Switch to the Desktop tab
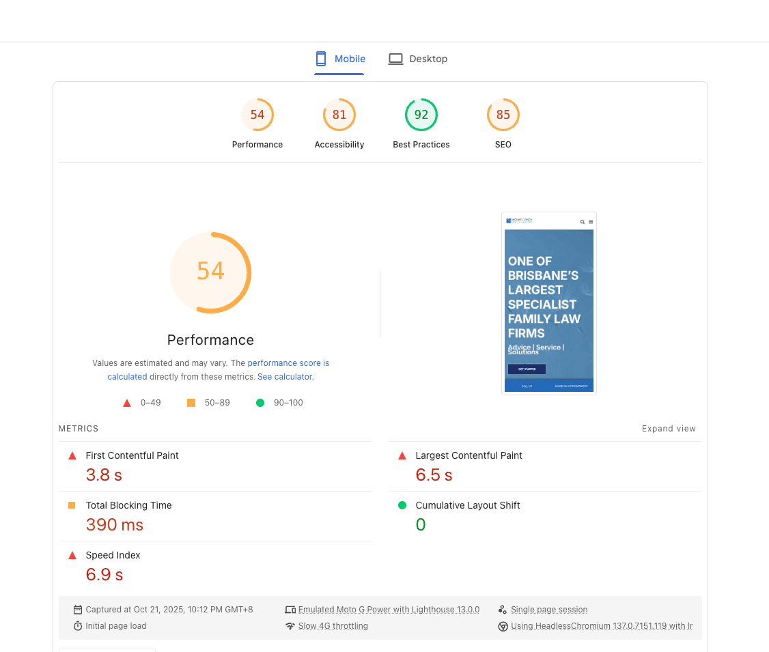The image size is (769, 652). click(417, 59)
